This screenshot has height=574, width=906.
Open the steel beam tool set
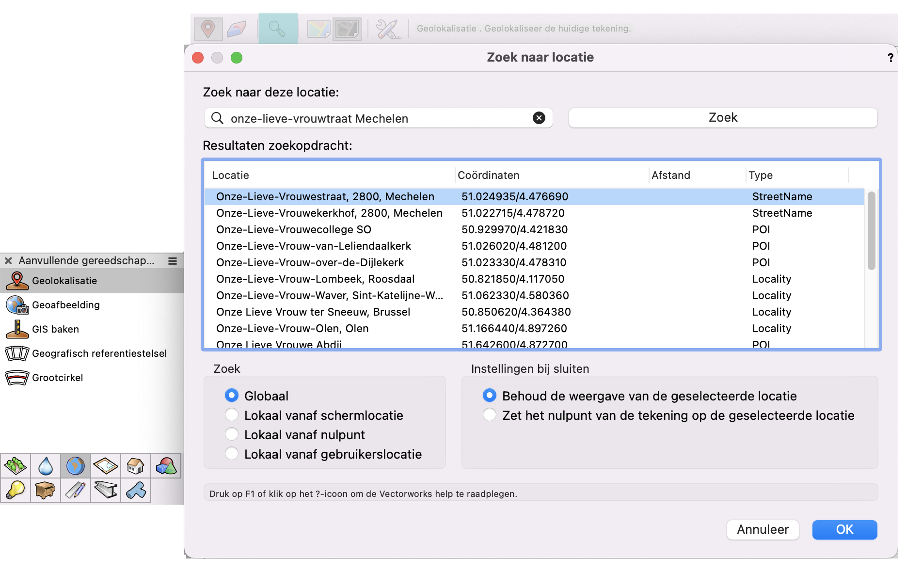106,490
